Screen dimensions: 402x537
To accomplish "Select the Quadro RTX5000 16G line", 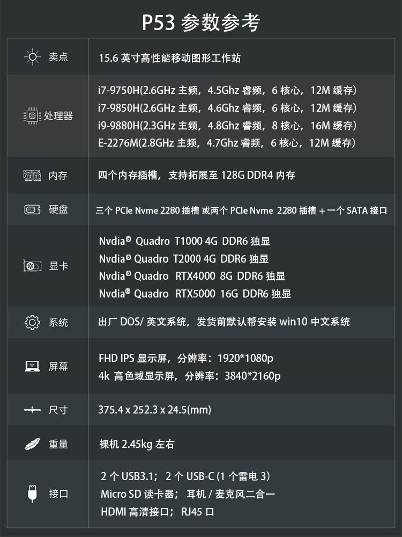I will 195,294.
